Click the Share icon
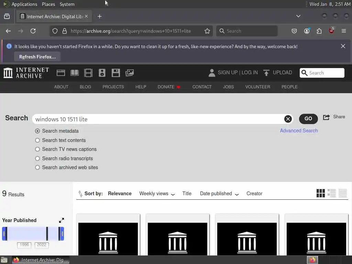Viewport: 352px width, 264px height. (326, 117)
